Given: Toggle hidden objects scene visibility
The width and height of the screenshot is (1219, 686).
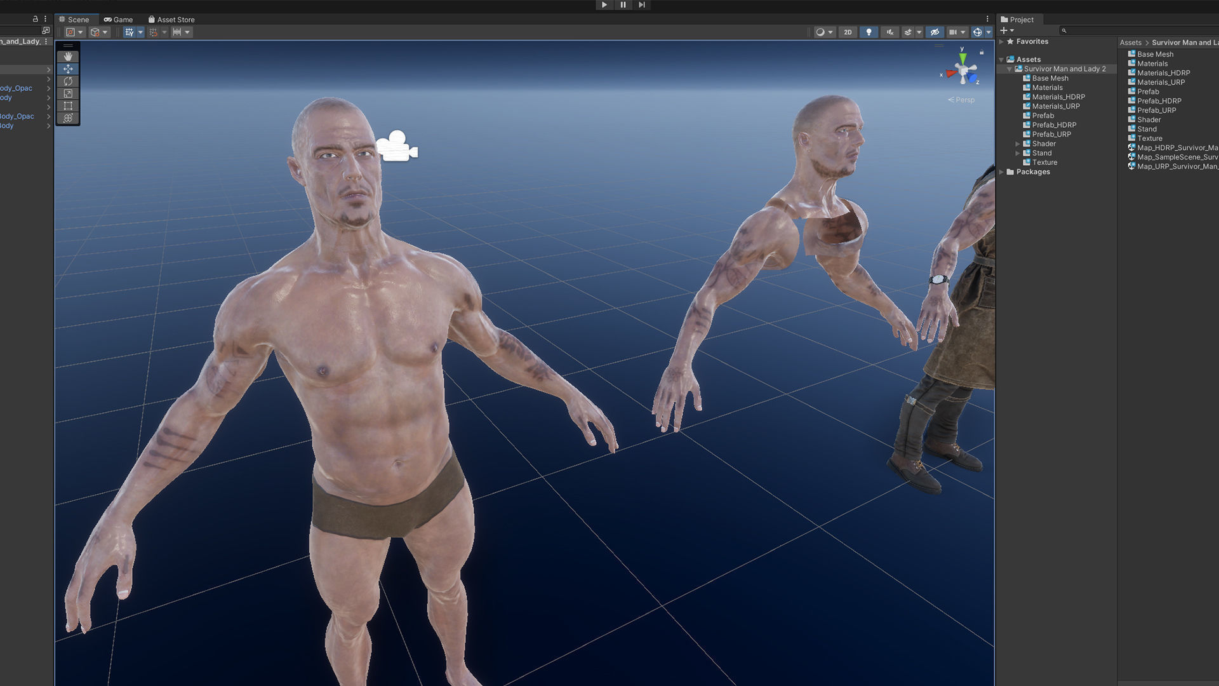Looking at the screenshot, I should (935, 32).
